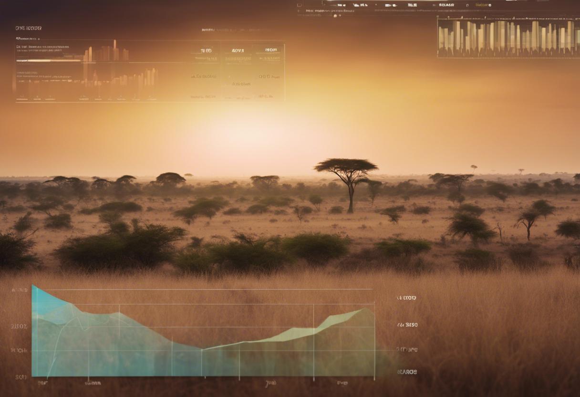Click the round dot icon under top menu bar
The image size is (580, 397).
coord(334,16)
